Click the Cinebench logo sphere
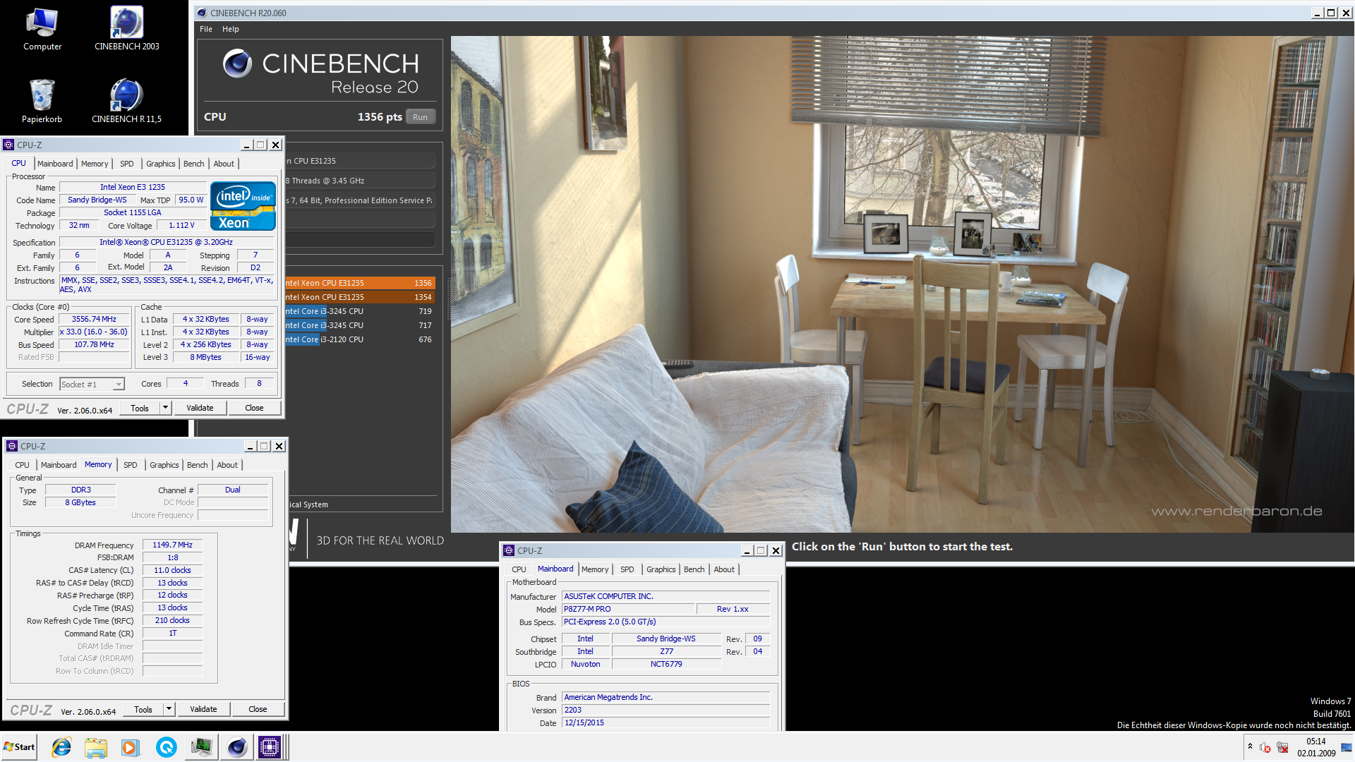 (x=237, y=64)
